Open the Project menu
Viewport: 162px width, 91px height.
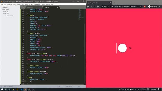[x=31, y=4]
